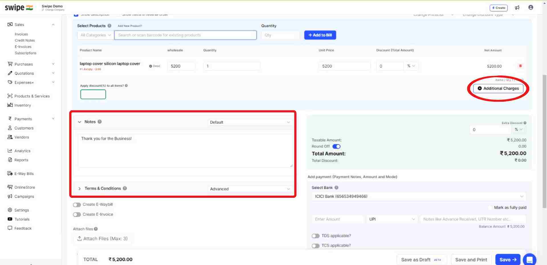This screenshot has width=547, height=265.
Task: Click Apply discount to all items field
Action: (93, 94)
